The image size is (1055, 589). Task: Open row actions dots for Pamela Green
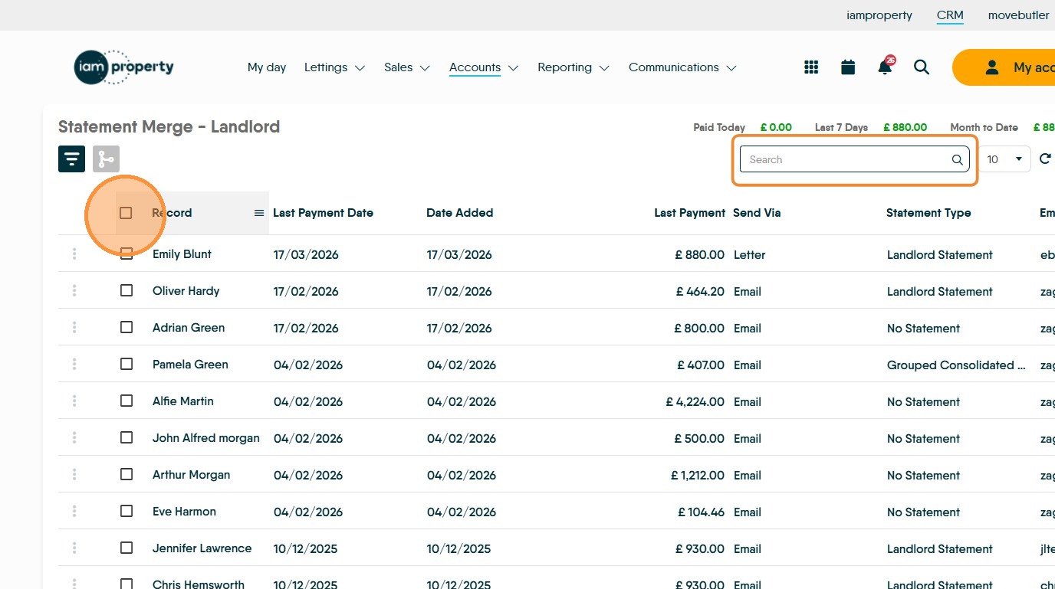[74, 365]
